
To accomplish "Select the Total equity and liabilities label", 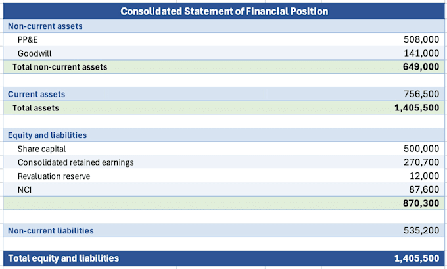I will click(x=64, y=258).
